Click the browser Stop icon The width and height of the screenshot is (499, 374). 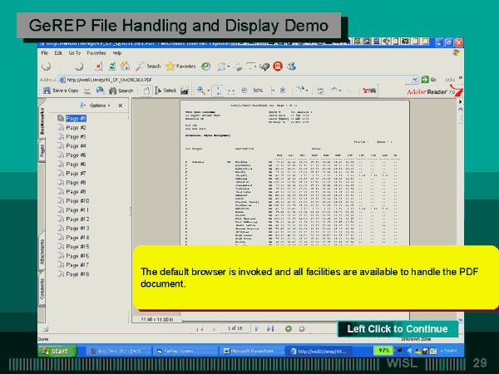pyautogui.click(x=98, y=66)
